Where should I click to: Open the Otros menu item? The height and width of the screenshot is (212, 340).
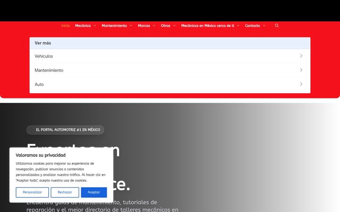point(165,25)
